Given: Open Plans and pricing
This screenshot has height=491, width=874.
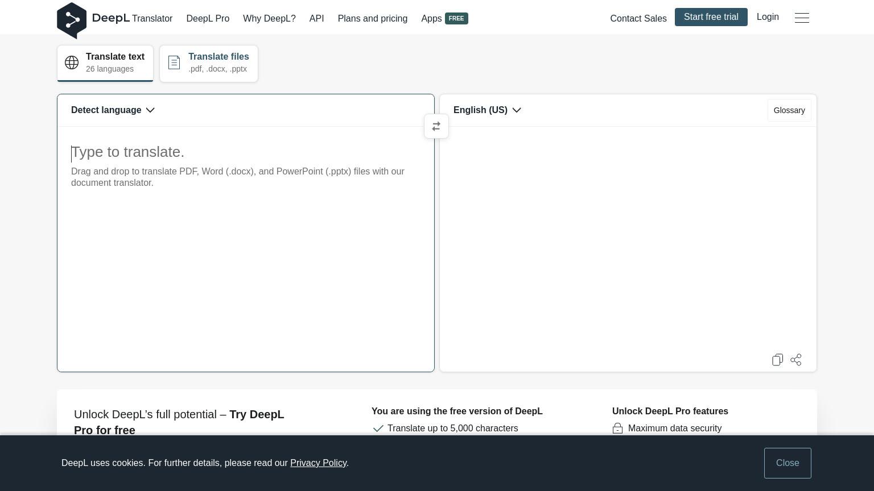Looking at the screenshot, I should point(373,19).
